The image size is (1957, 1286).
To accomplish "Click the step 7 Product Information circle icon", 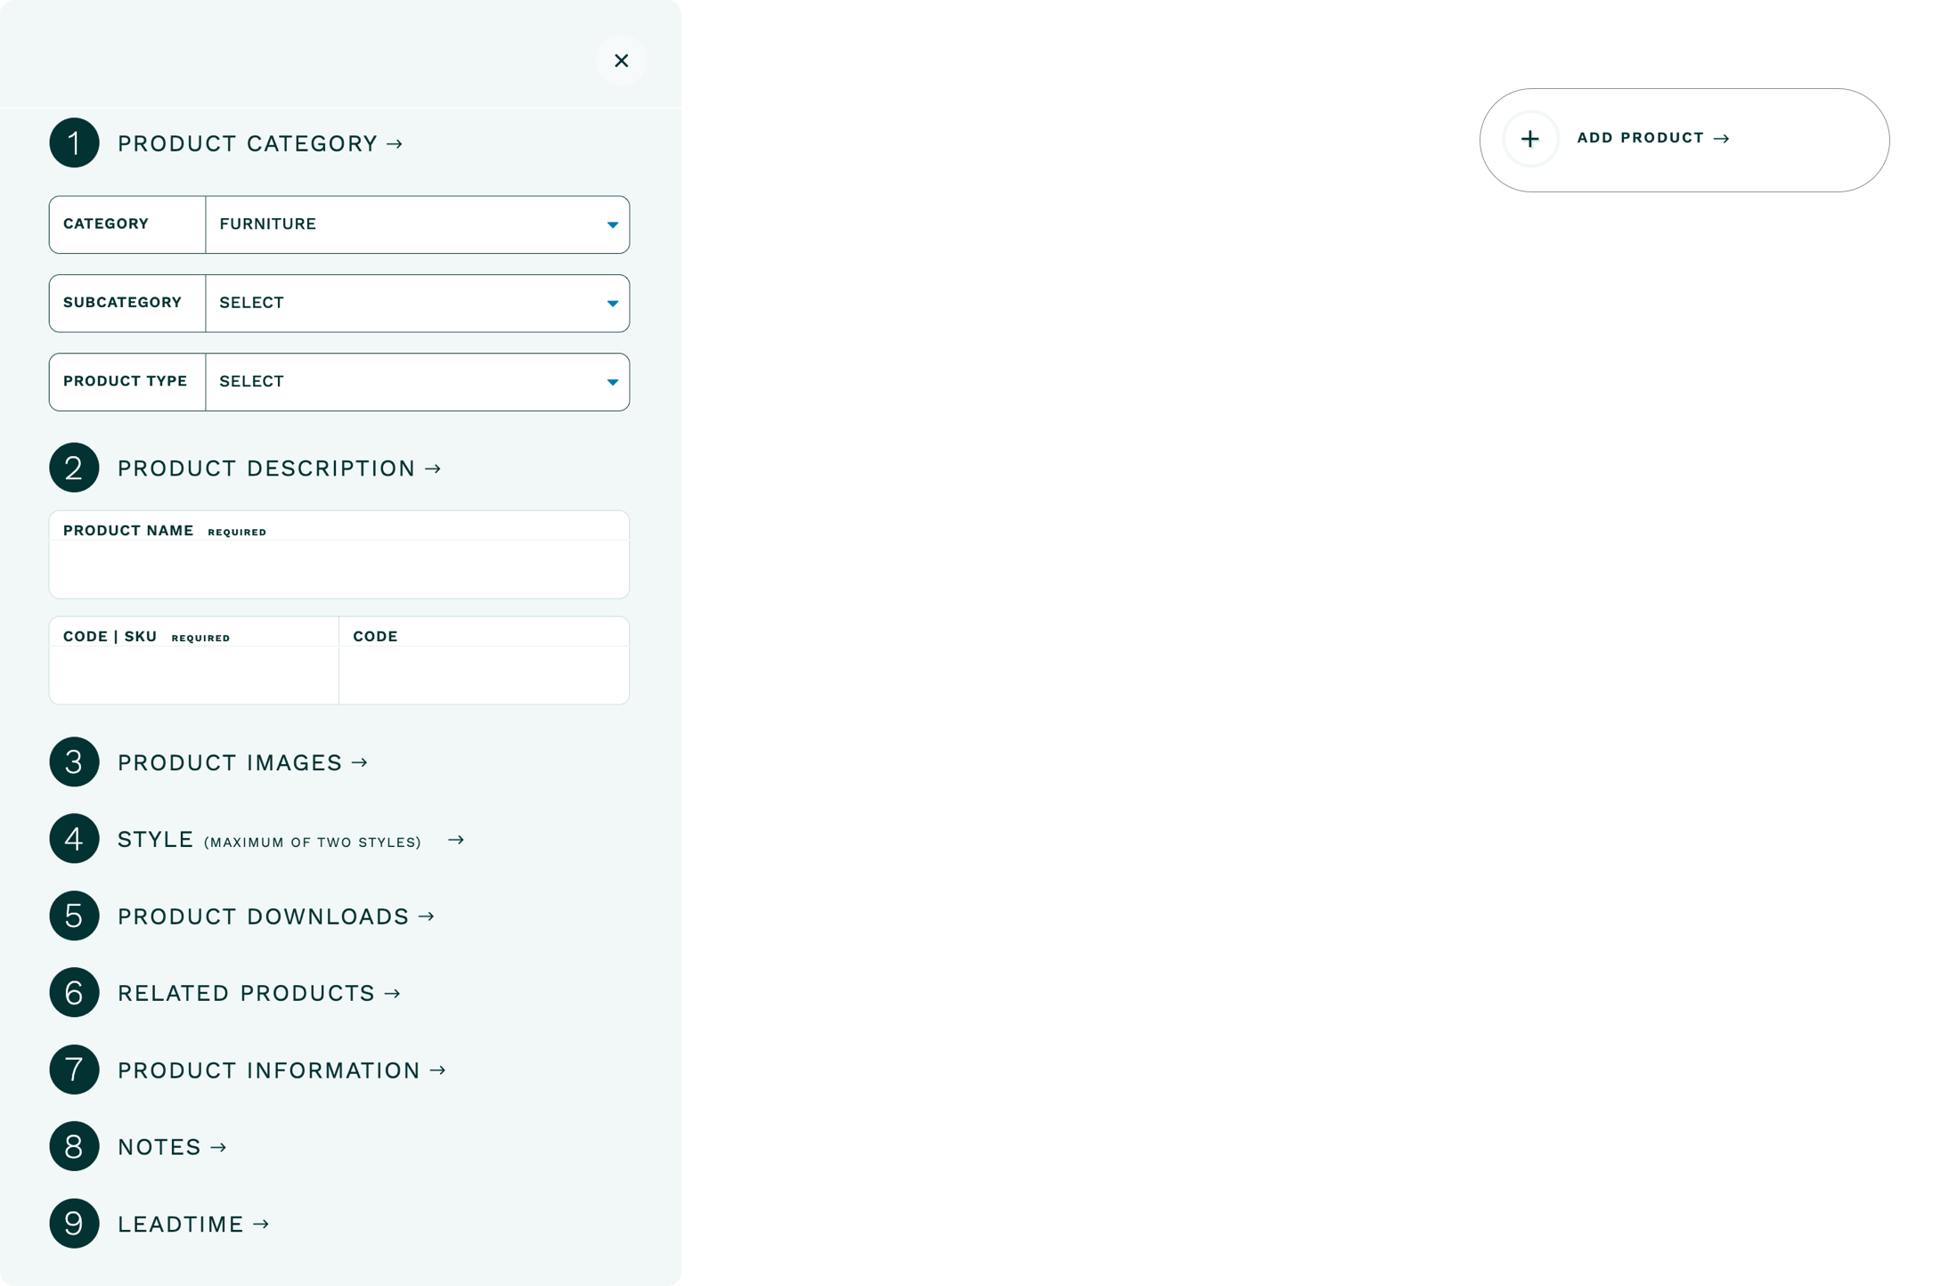I will pyautogui.click(x=74, y=1070).
